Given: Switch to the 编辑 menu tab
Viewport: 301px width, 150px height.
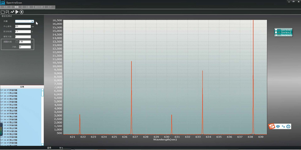Looking at the screenshot, I should coord(17,7).
